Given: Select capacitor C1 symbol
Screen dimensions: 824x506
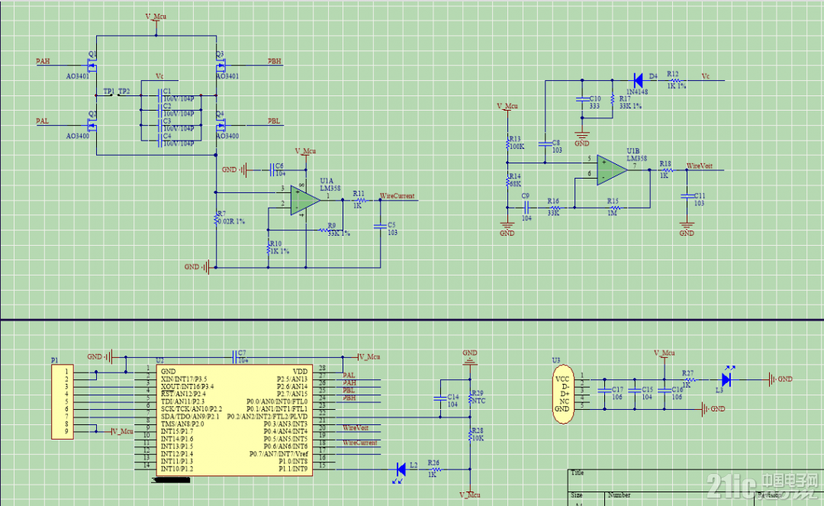Looking at the screenshot, I should pyautogui.click(x=159, y=95).
